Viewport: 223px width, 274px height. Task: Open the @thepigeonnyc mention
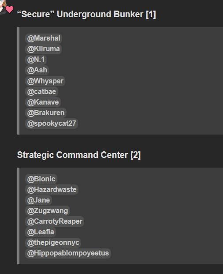click(53, 243)
